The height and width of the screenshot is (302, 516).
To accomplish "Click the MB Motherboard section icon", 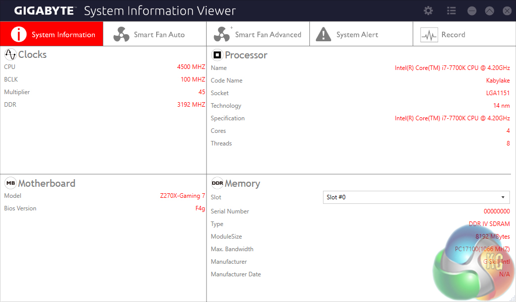I will click(10, 183).
